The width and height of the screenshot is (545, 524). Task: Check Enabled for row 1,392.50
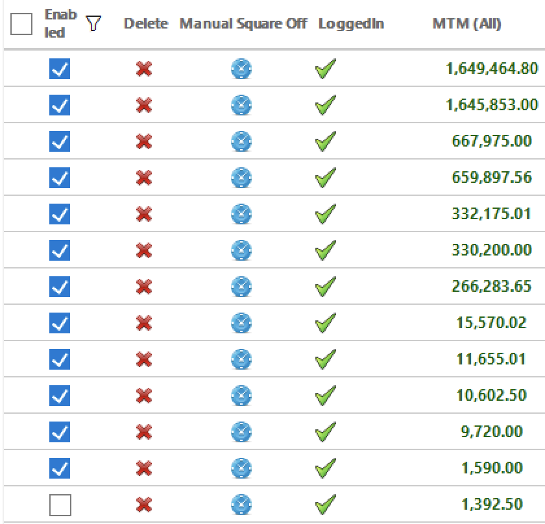tap(60, 505)
